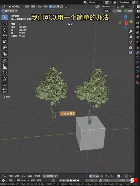Screen dimensions: 140x186
Task: Jump to the last frame
Action: (x=78, y=180)
